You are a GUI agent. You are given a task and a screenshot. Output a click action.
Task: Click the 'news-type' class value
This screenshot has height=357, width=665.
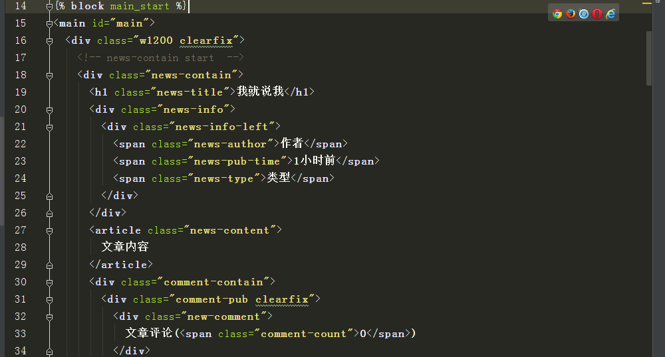223,179
